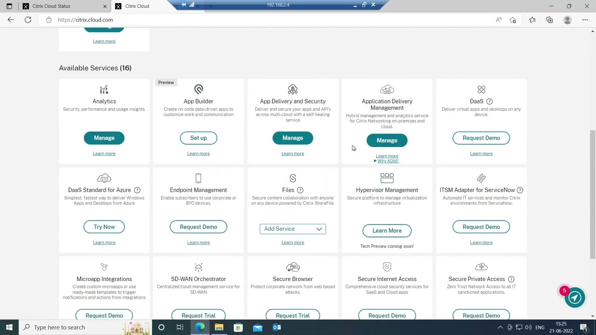Click the App Builder service icon
Image resolution: width=596 pixels, height=335 pixels.
pyautogui.click(x=198, y=89)
